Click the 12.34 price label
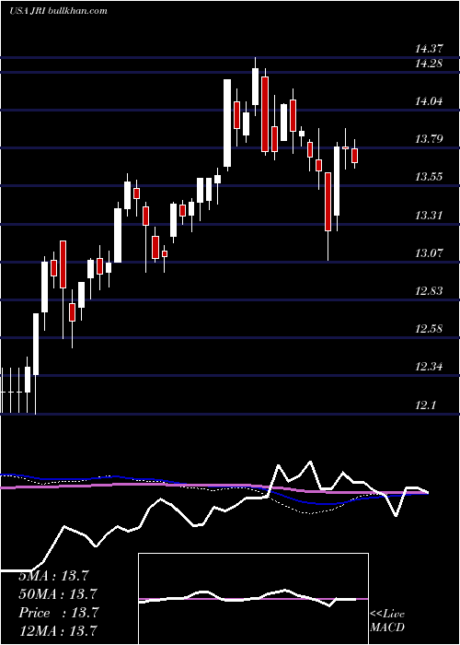 pos(430,367)
